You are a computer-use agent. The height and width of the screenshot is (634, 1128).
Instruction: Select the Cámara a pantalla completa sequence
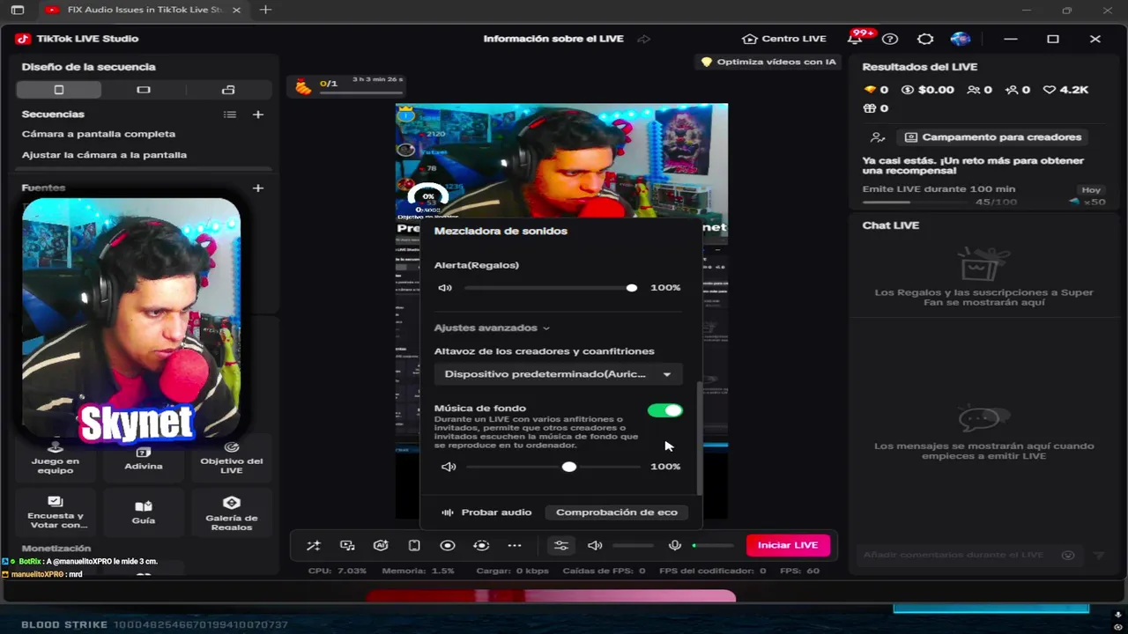tap(99, 134)
